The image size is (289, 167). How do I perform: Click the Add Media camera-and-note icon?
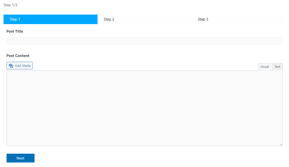11,66
